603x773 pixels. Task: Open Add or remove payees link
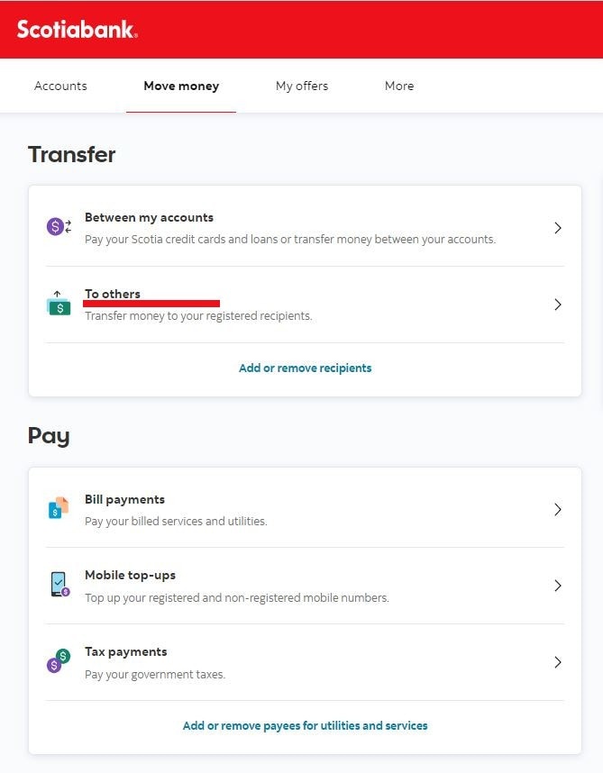pyautogui.click(x=306, y=725)
